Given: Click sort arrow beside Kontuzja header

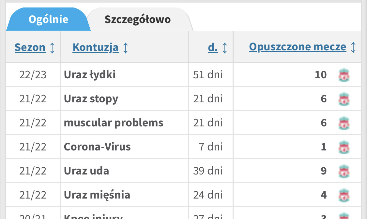Looking at the screenshot, I should click(125, 48).
